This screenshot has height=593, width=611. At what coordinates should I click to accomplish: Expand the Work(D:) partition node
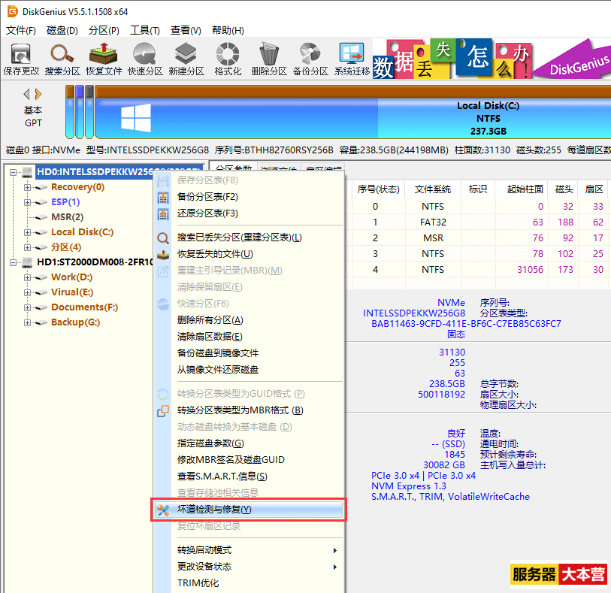pyautogui.click(x=27, y=277)
